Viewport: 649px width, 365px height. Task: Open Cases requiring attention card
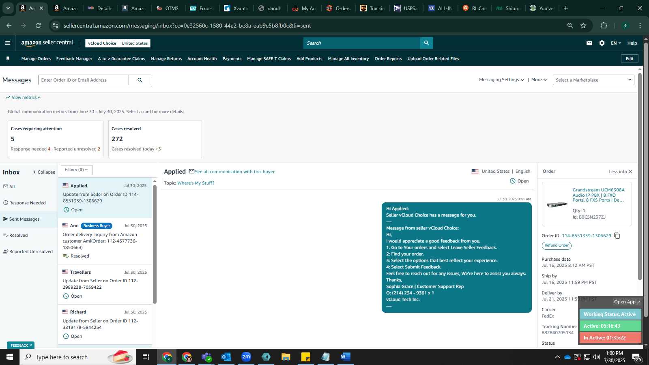pos(56,139)
